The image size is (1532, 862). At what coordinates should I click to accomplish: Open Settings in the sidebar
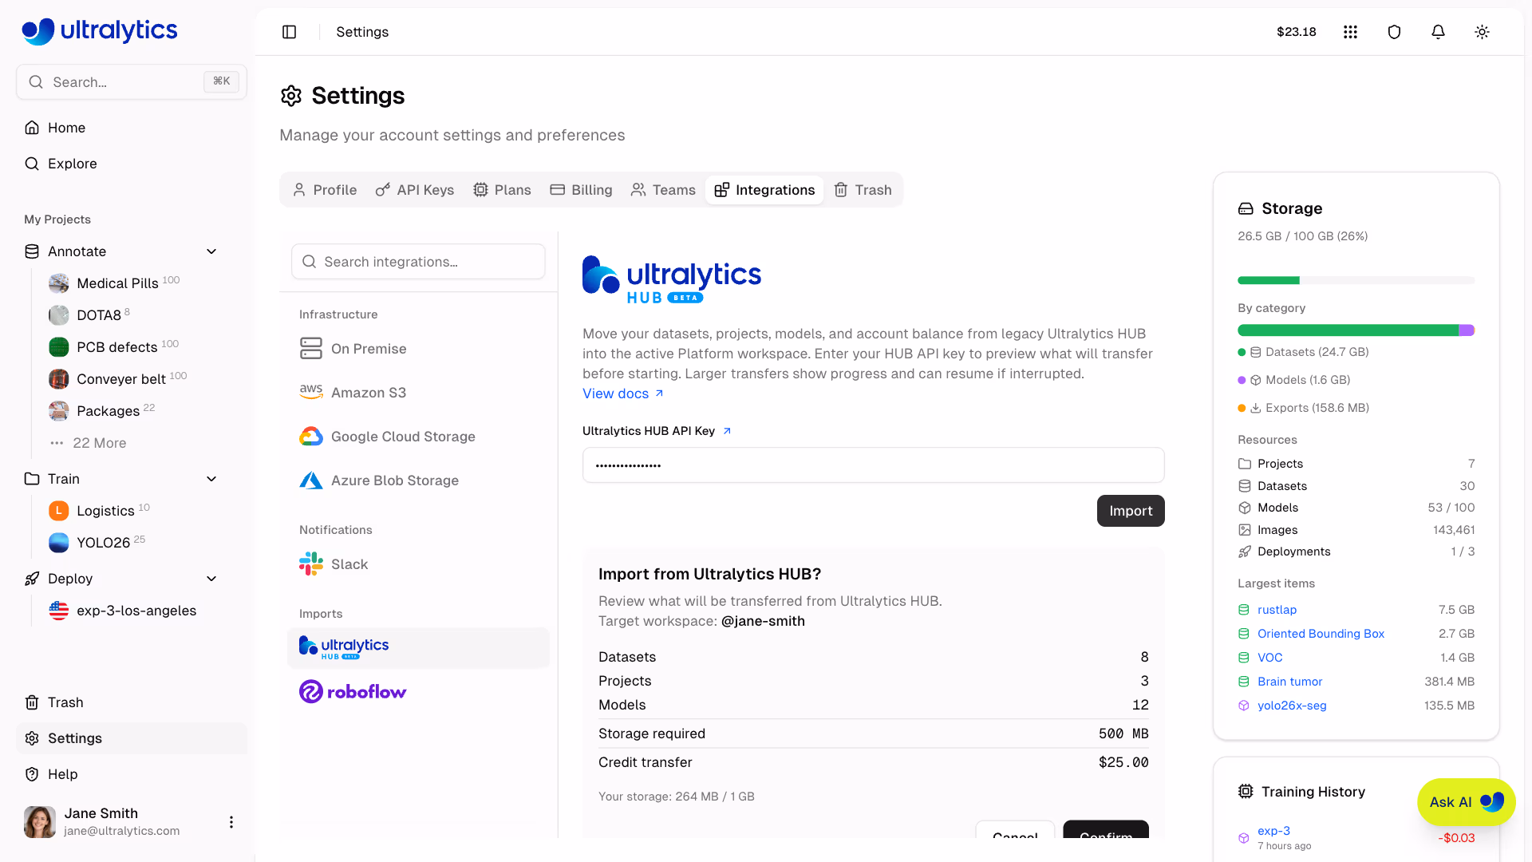132,738
